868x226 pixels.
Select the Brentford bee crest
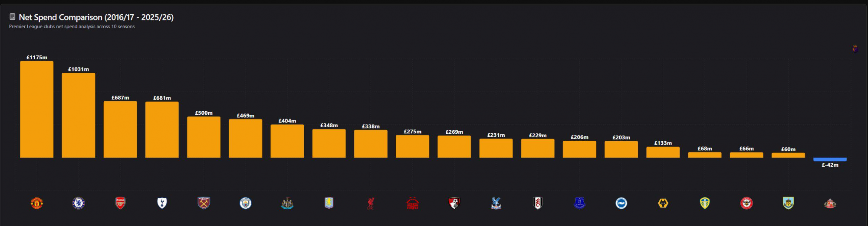pyautogui.click(x=746, y=203)
